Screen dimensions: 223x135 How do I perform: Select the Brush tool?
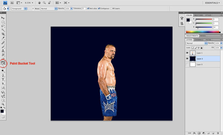point(3,47)
